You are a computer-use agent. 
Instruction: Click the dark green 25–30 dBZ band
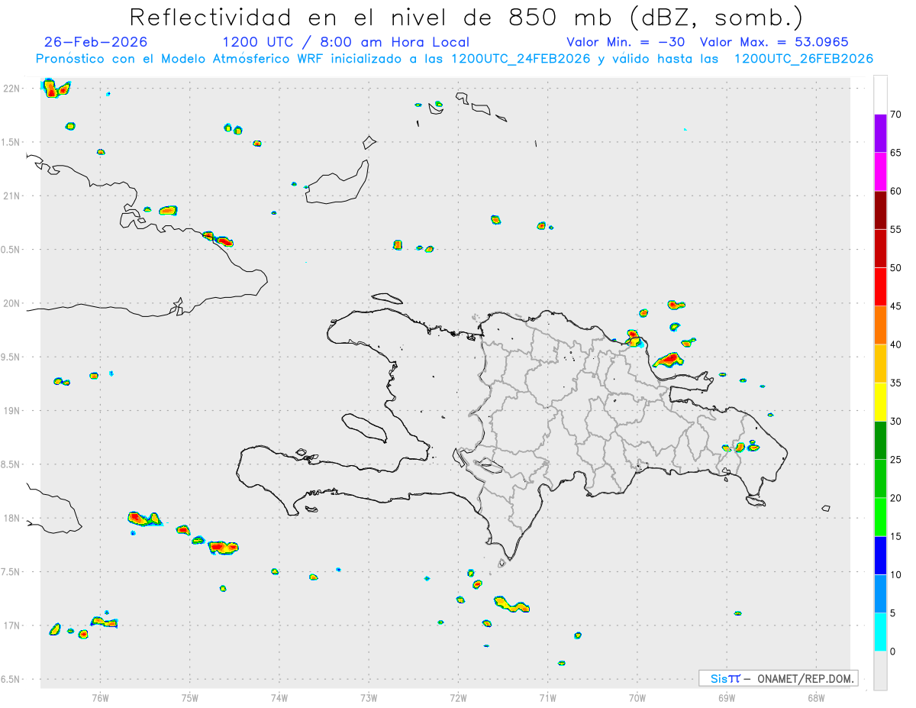click(x=880, y=441)
